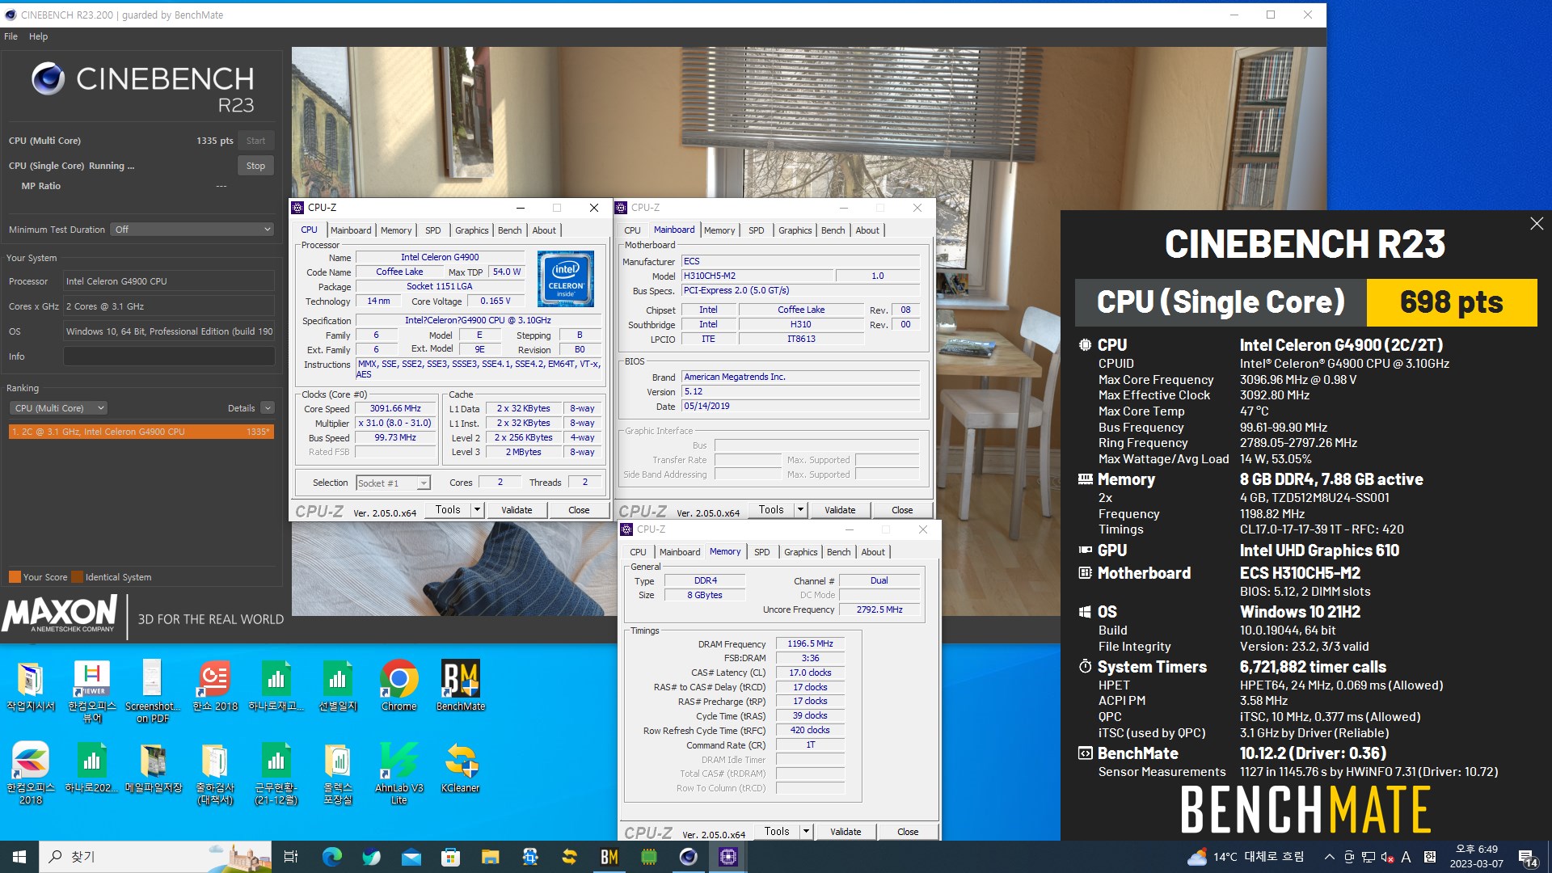Click the Core Speed value 3091.66 MHz
The image size is (1552, 873).
[395, 409]
